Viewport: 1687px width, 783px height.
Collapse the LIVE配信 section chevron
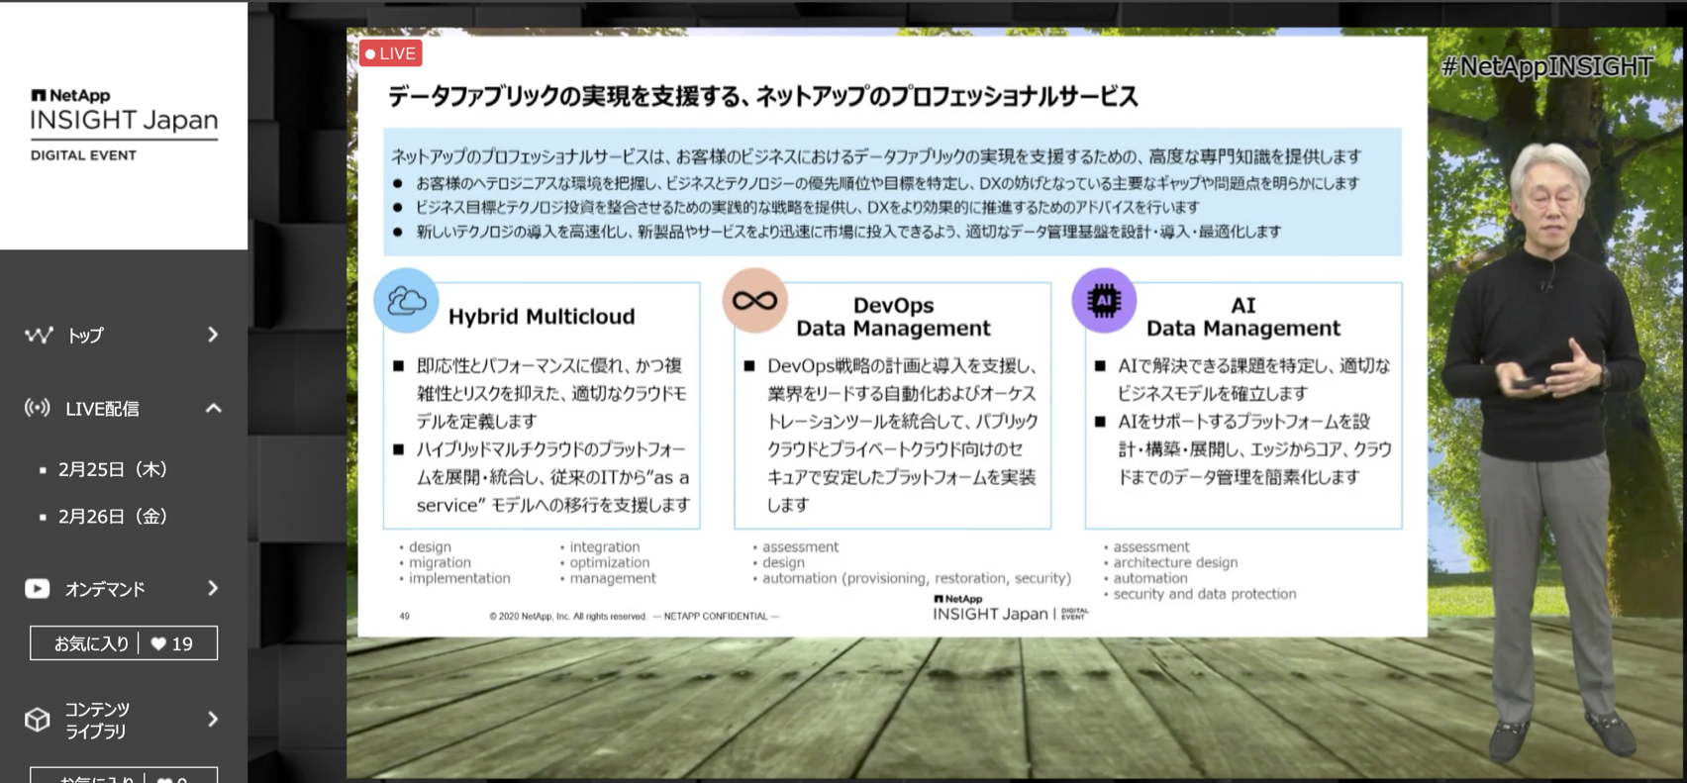click(213, 408)
